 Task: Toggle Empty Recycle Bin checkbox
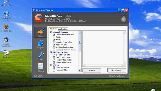coord(54,67)
